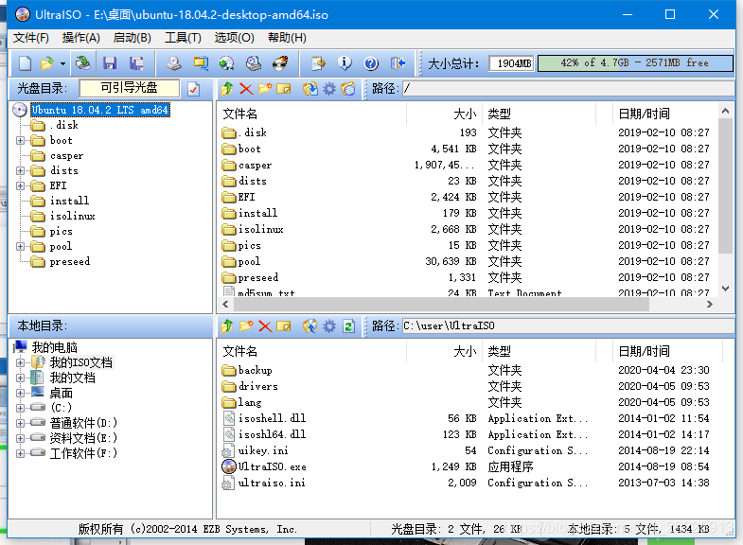Click the Save icon in main toolbar
This screenshot has height=545, width=743.
pyautogui.click(x=110, y=63)
